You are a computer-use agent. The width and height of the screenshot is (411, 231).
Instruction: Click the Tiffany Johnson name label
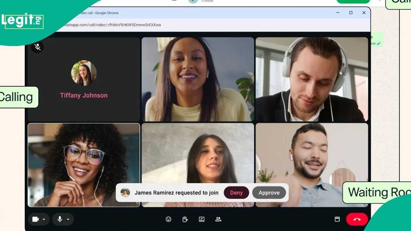click(x=84, y=95)
